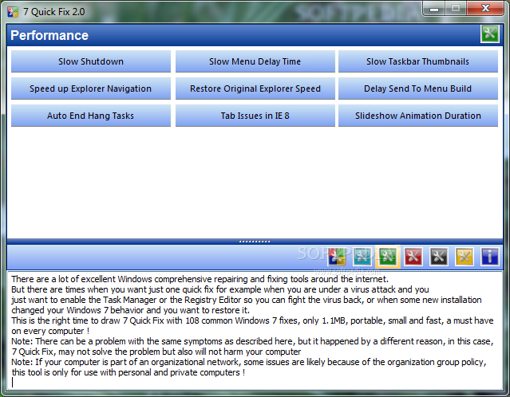
Task: Select the Slow Taskbar Thumbnails fix
Action: [x=418, y=61]
